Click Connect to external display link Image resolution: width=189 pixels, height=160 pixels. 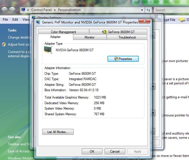click(x=19, y=54)
